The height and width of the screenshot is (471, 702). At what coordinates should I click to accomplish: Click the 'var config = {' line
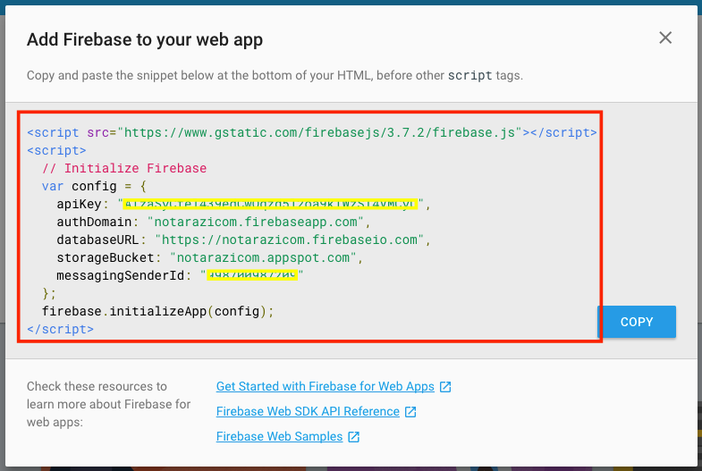(x=94, y=186)
